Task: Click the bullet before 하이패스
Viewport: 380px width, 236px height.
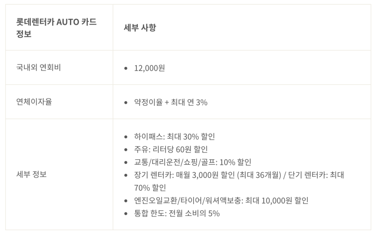Action: tap(126, 137)
